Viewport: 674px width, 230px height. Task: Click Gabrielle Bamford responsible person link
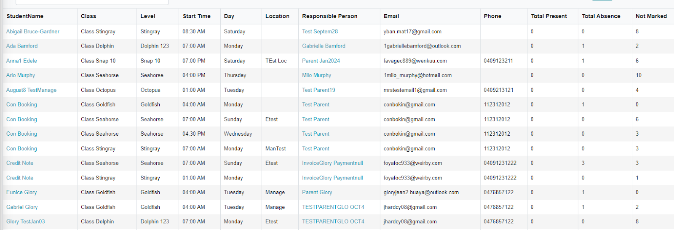pos(324,46)
